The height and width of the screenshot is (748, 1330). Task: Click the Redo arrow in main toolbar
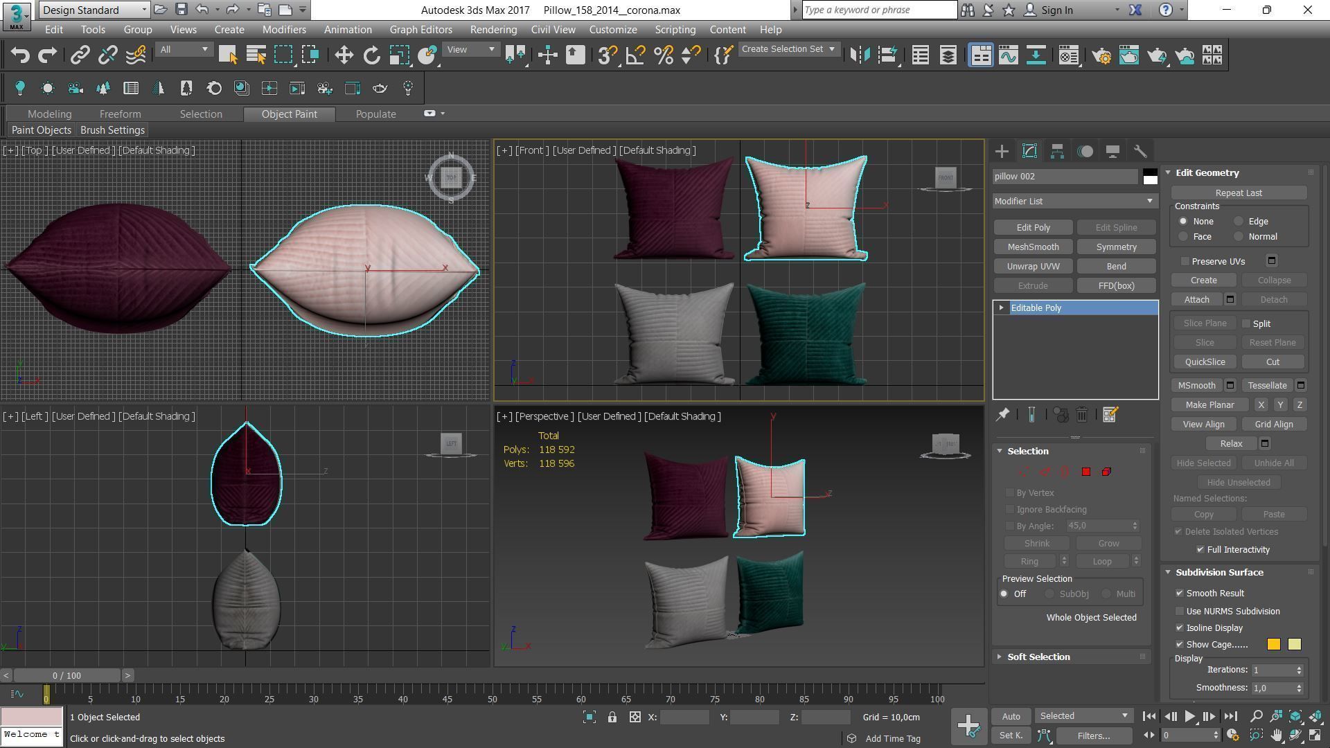point(47,55)
